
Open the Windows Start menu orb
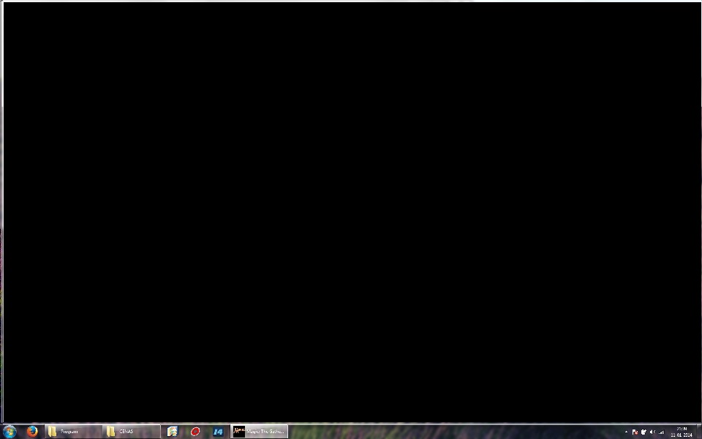(10, 432)
